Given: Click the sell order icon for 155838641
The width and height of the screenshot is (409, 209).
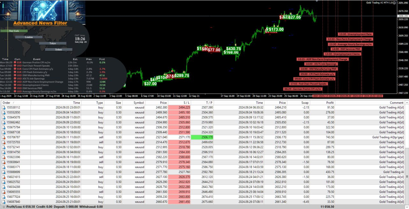Looking at the screenshot, I should pyautogui.click(x=4, y=162).
